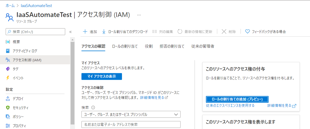
Task: Select アクティビティ ログ in the sidebar
Action: coord(35,51)
